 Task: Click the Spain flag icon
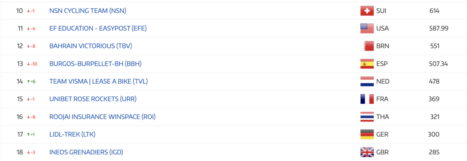pos(367,64)
